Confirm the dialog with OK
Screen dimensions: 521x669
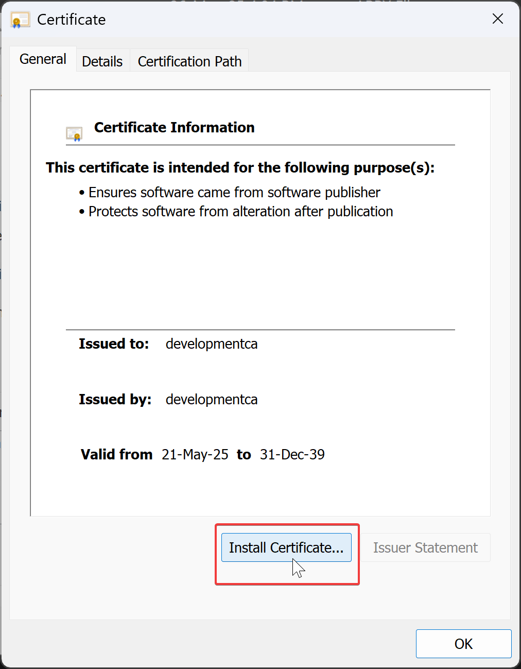click(463, 643)
